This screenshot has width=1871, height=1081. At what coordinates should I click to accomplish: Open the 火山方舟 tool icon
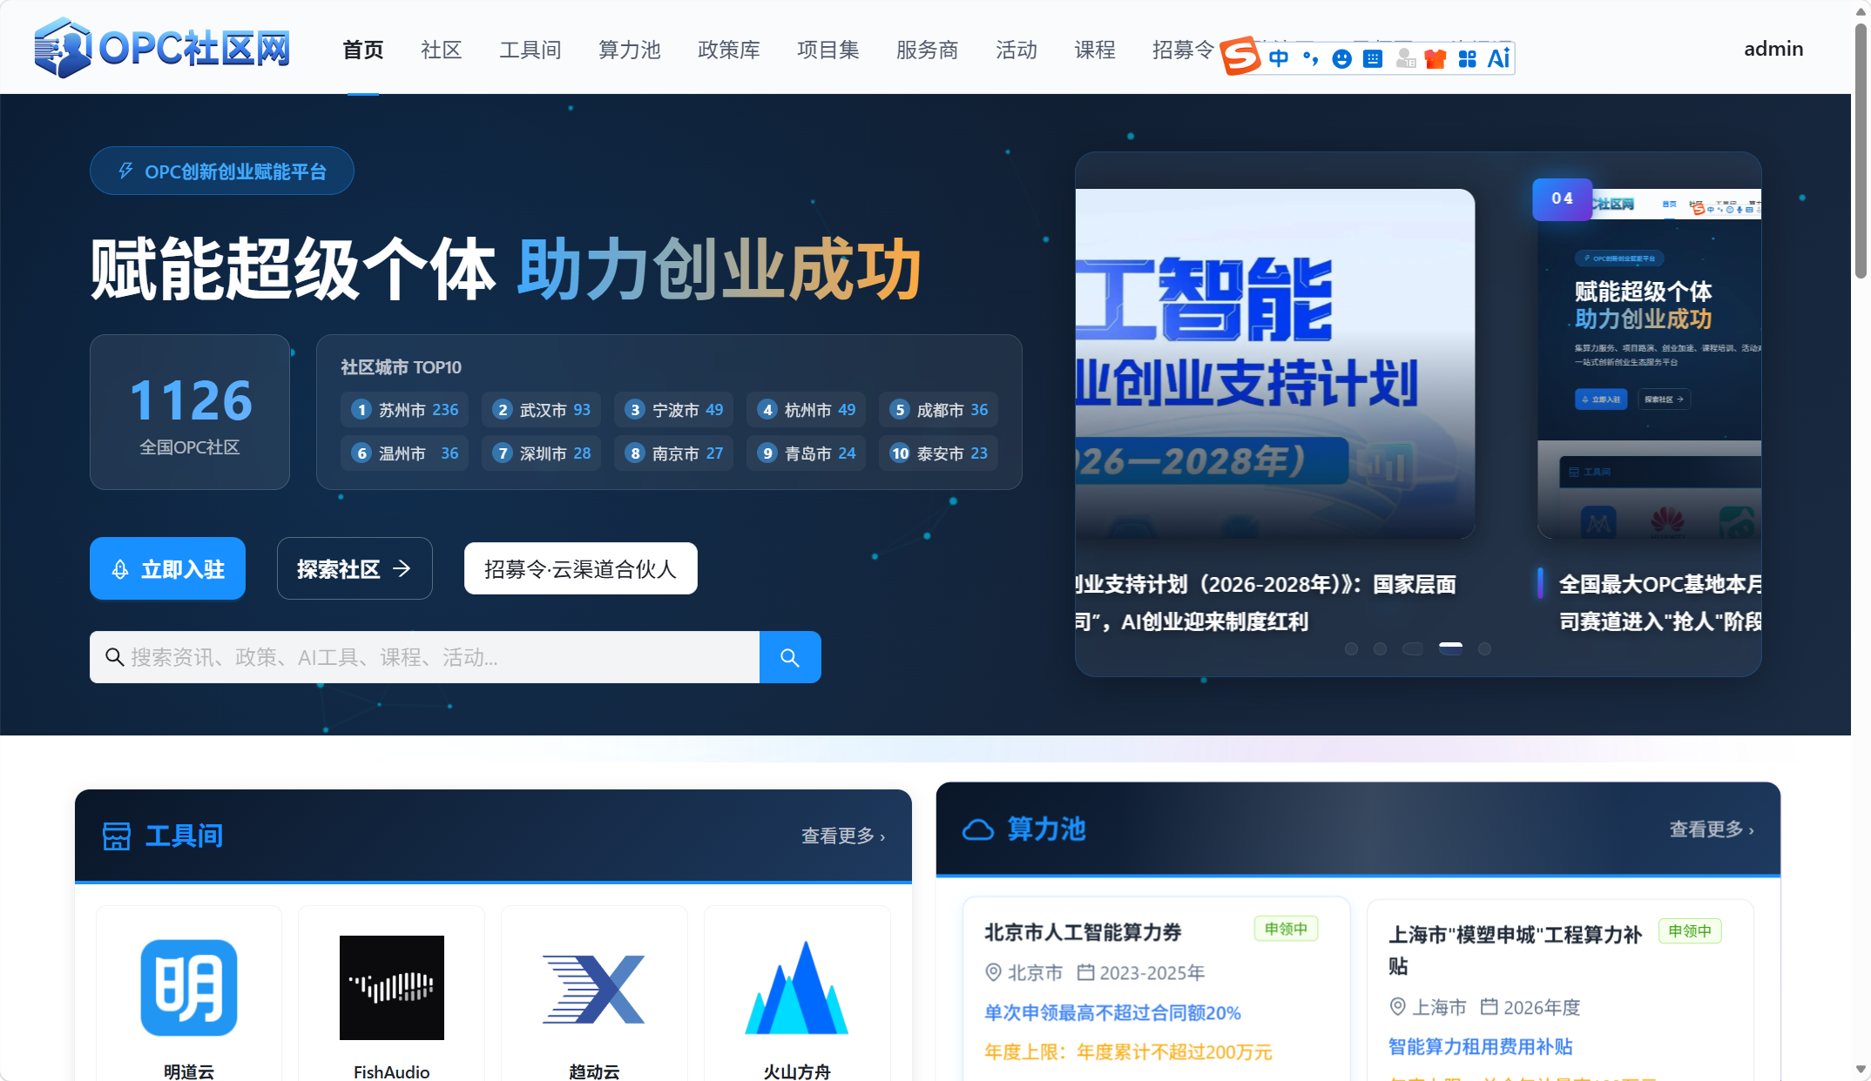(797, 988)
